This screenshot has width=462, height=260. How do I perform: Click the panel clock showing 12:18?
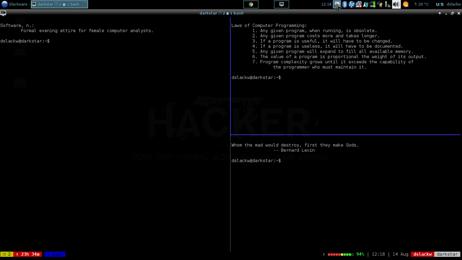[326, 4]
